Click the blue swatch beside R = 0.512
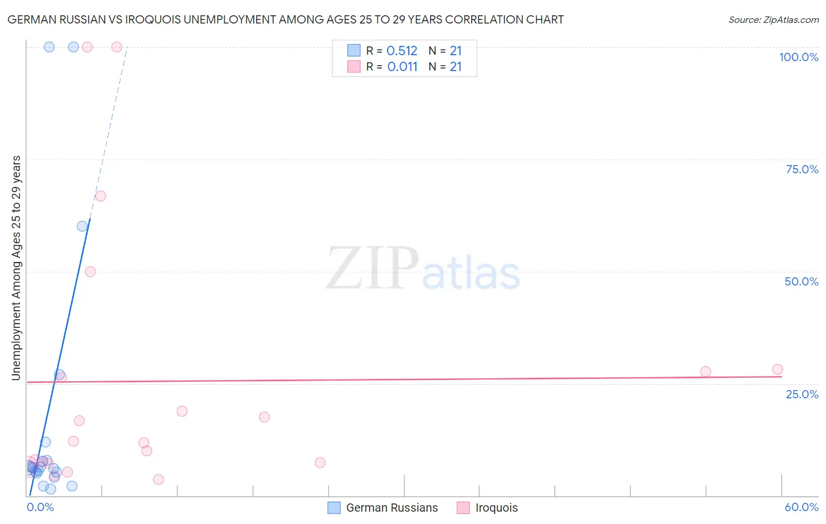The image size is (826, 524). point(354,51)
